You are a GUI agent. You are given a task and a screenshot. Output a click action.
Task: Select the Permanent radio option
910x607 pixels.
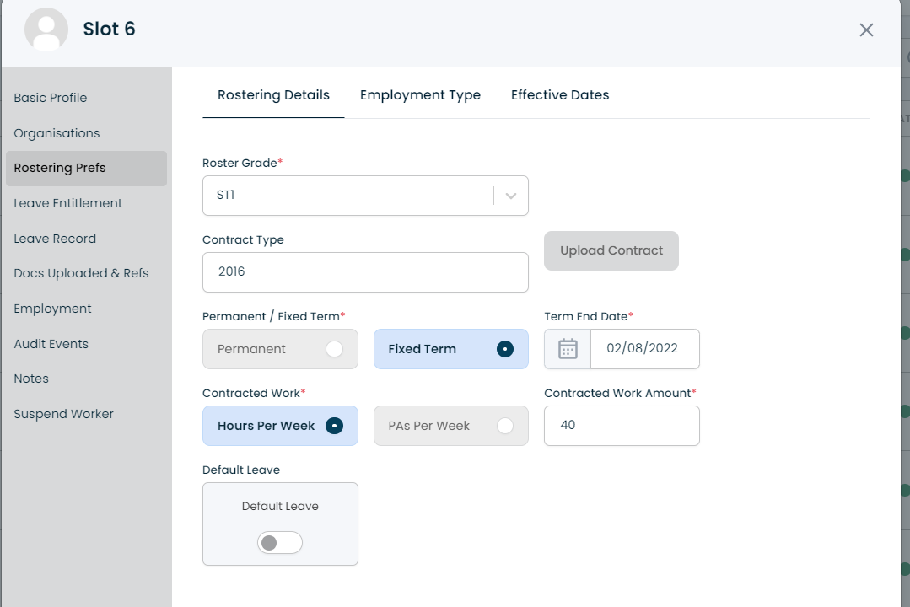click(280, 349)
